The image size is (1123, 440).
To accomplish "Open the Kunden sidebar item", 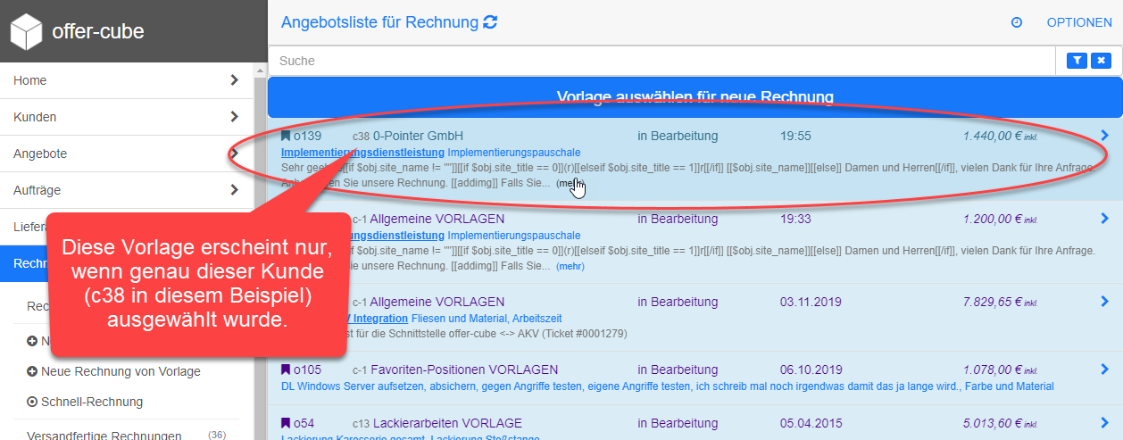I will tap(127, 117).
